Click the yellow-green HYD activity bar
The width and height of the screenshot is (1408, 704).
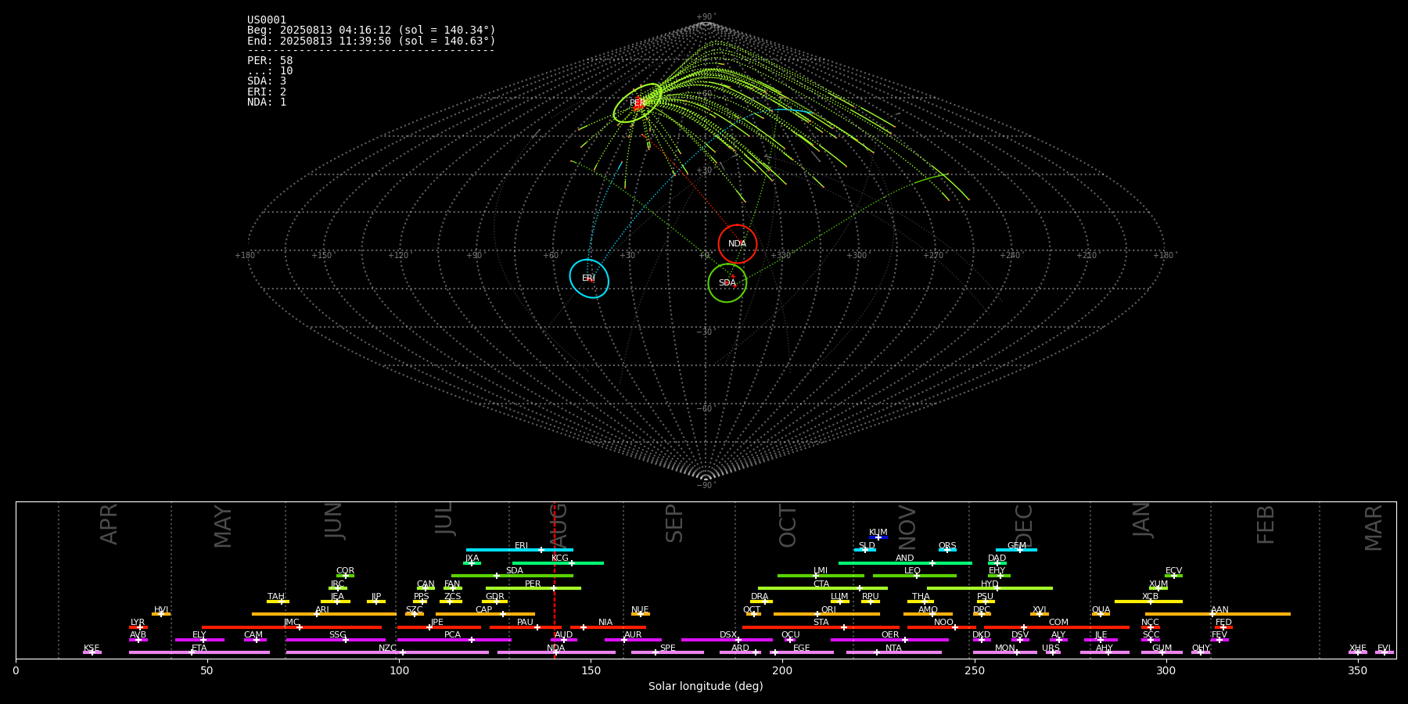click(x=990, y=588)
